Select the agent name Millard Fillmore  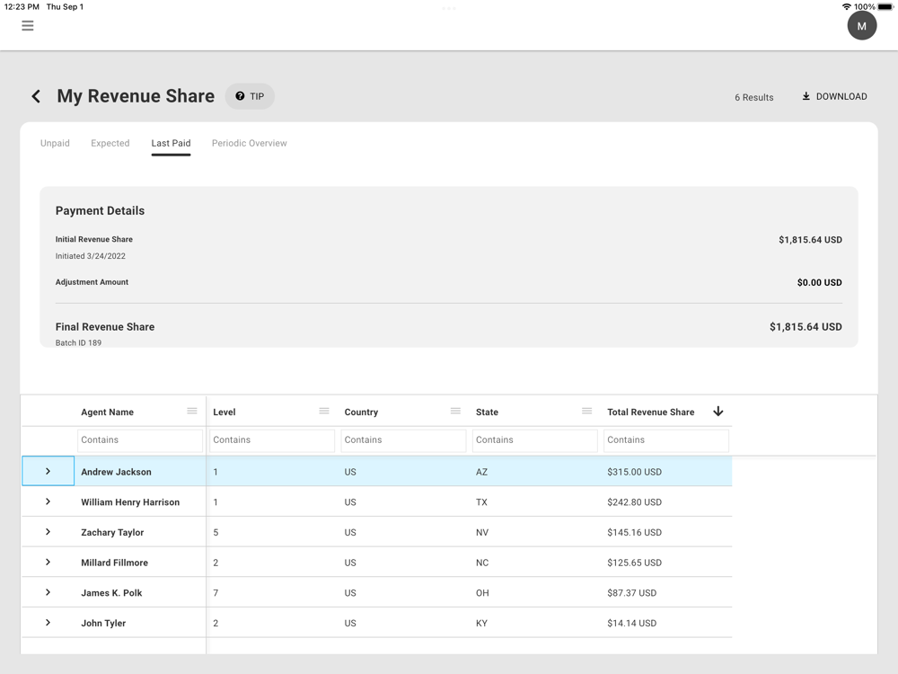[x=115, y=563]
